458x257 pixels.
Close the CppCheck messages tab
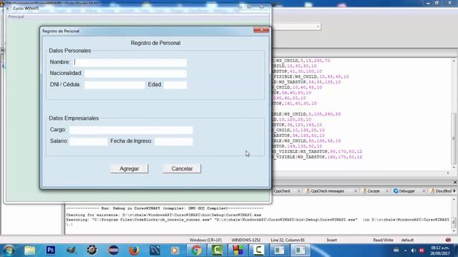(x=356, y=191)
